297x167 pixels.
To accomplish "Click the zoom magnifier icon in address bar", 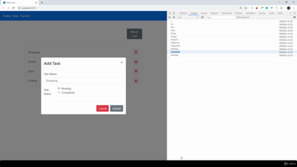I will [241, 8].
